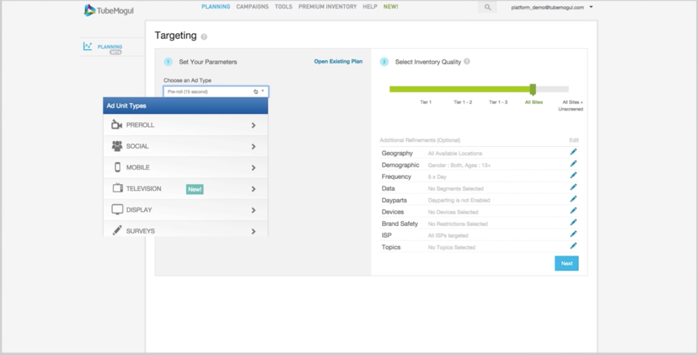Screen dimensions: 698x355
Task: Expand the account menu arrow
Action: [x=591, y=7]
